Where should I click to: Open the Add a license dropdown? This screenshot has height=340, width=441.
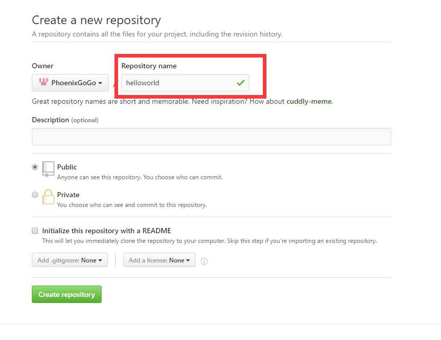pos(159,260)
